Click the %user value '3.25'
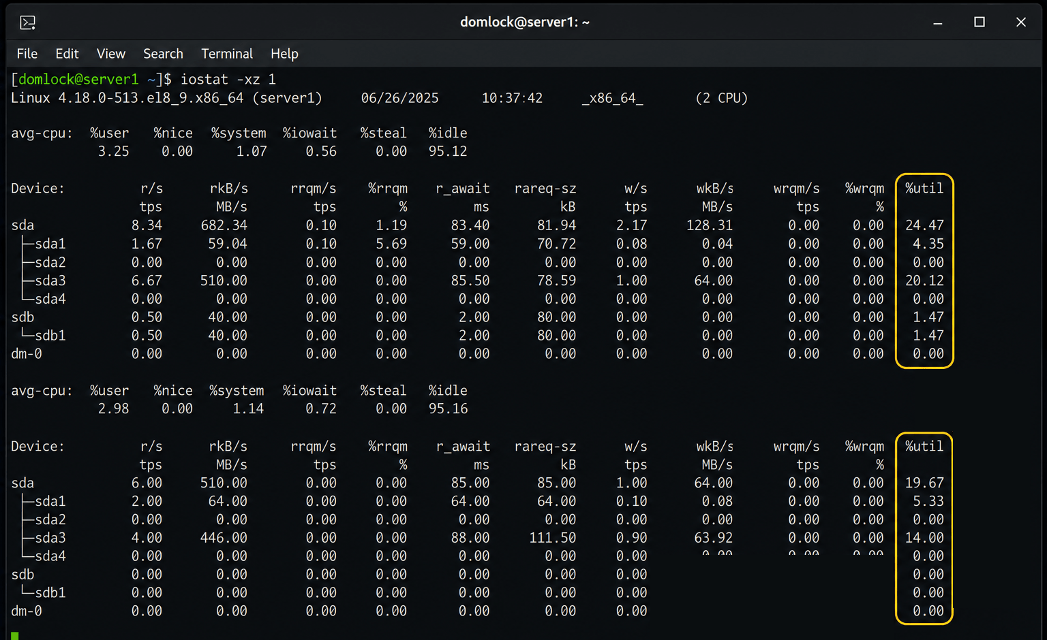 point(113,151)
